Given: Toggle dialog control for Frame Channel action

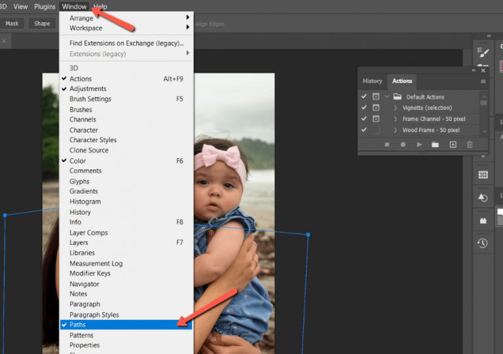Looking at the screenshot, I should pos(376,119).
